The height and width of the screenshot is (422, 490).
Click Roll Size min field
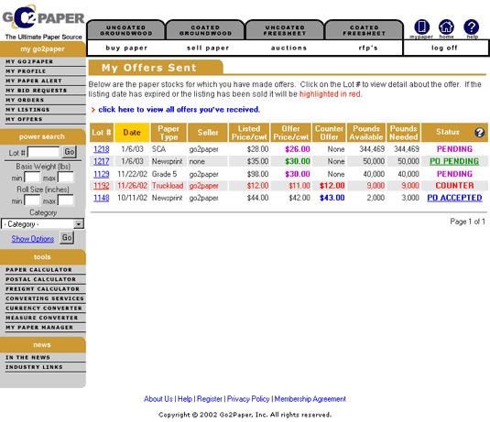[x=32, y=200]
